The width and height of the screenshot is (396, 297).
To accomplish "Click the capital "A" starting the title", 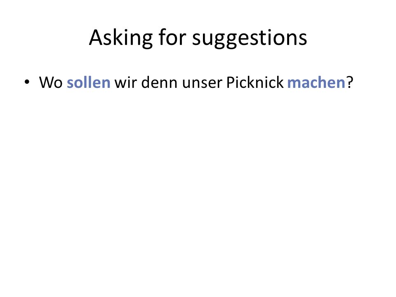I will point(96,38).
